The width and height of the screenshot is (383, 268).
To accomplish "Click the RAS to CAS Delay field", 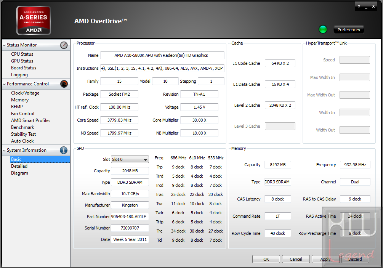I will (355, 199).
